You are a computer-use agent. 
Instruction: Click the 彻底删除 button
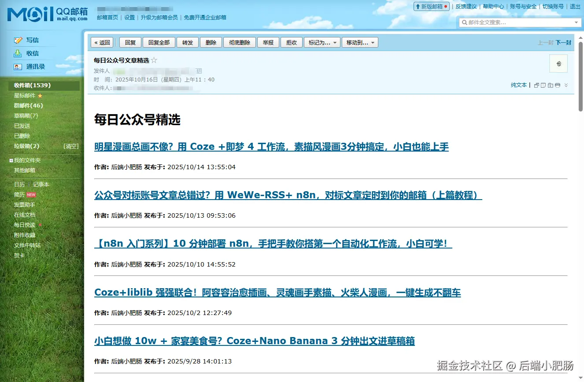click(240, 42)
